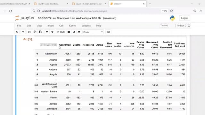Click Python 3 kernel name
The height and width of the screenshot is (115, 205).
[182, 26]
